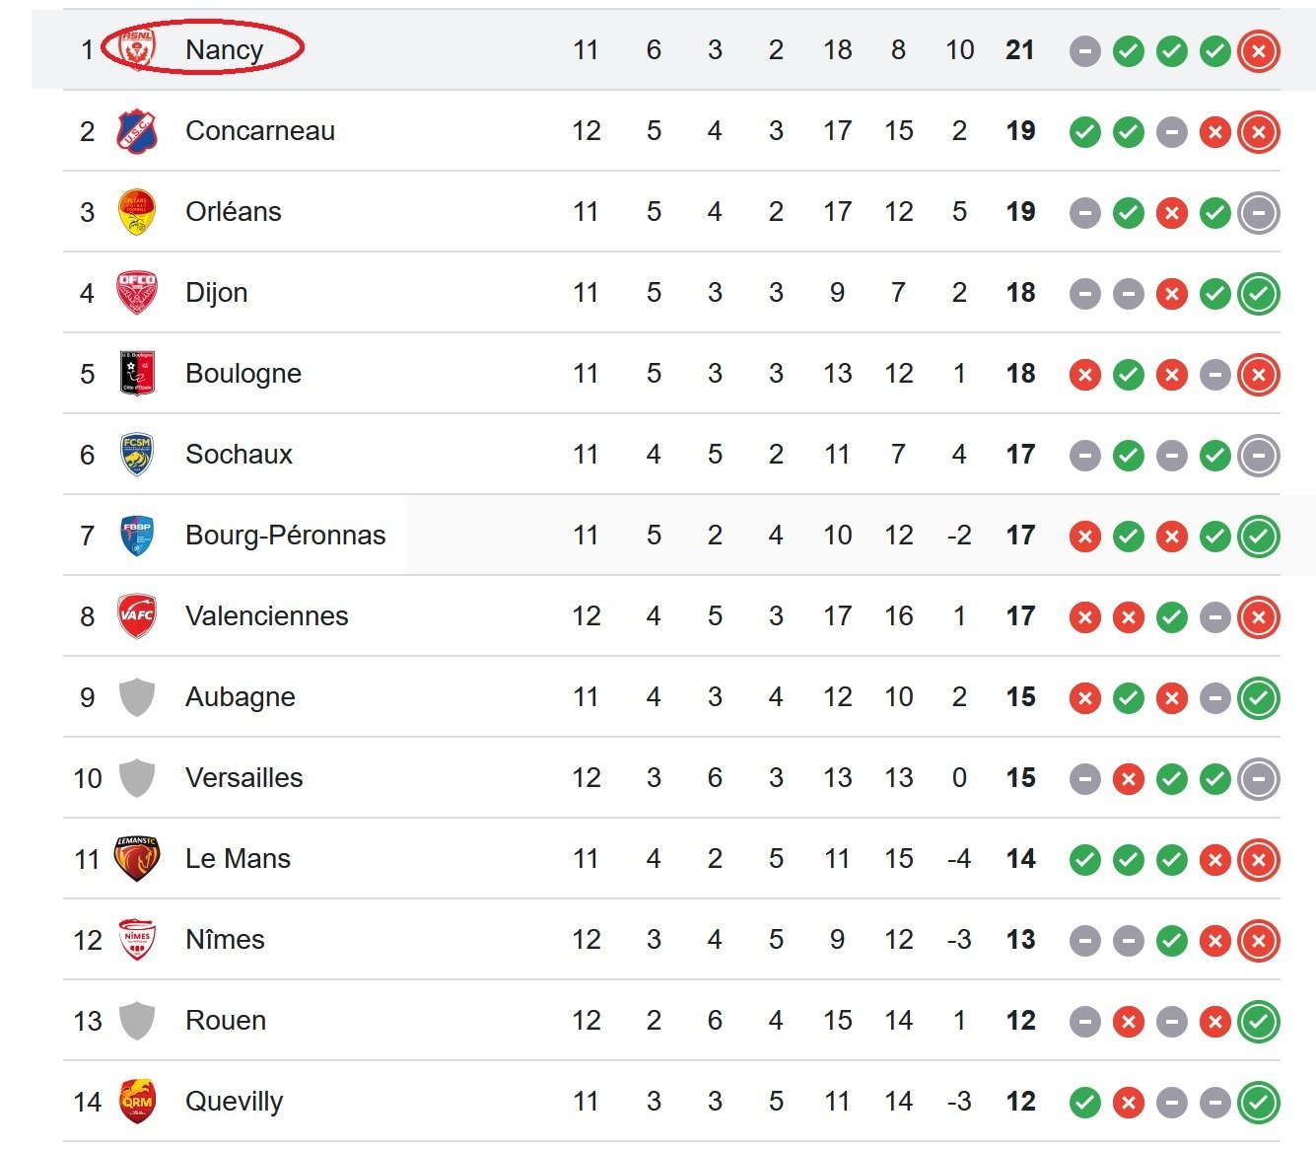The height and width of the screenshot is (1149, 1316).
Task: Open the Versailles team page
Action: pyautogui.click(x=244, y=777)
